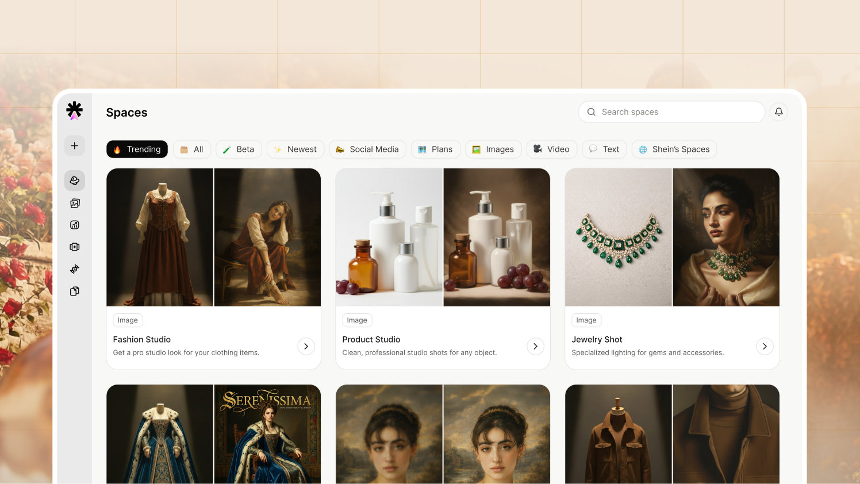This screenshot has width=860, height=484.
Task: Open Jewelry Shot with its arrow button
Action: (x=765, y=346)
